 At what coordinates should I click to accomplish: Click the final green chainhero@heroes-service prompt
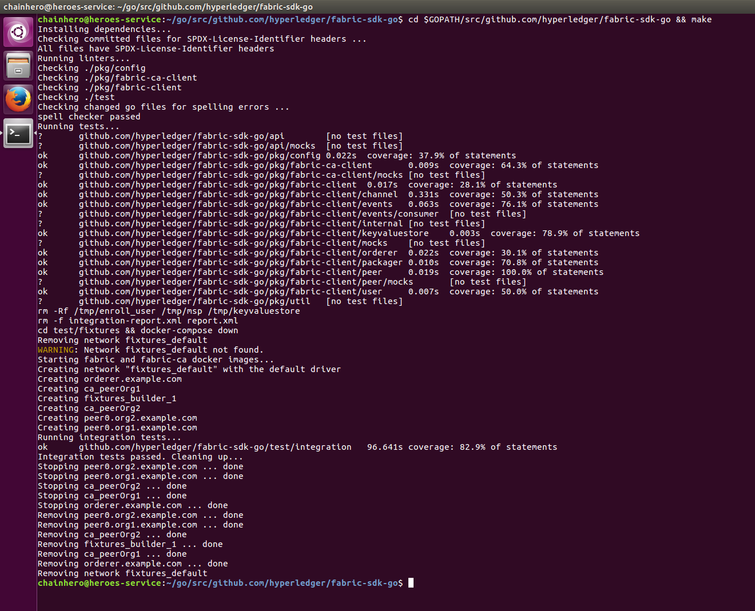click(x=100, y=583)
